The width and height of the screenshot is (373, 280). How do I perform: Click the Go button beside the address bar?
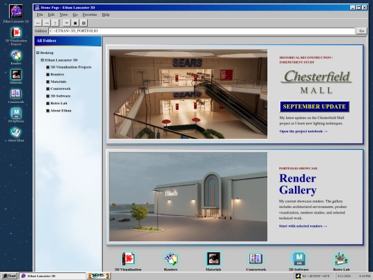tap(361, 31)
